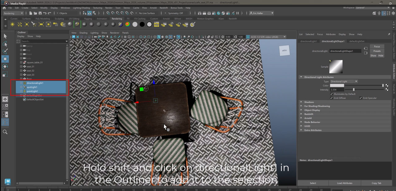
Task: Open the Lighting/Shading menu
Action: click(x=81, y=8)
